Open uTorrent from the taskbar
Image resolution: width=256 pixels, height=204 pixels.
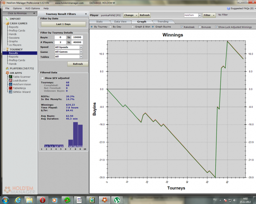116,200
